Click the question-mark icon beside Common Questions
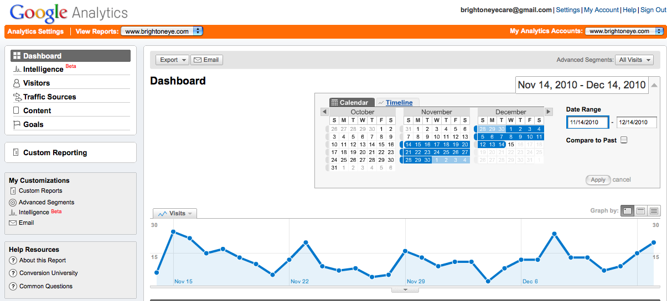The height and width of the screenshot is (301, 667). [13, 286]
